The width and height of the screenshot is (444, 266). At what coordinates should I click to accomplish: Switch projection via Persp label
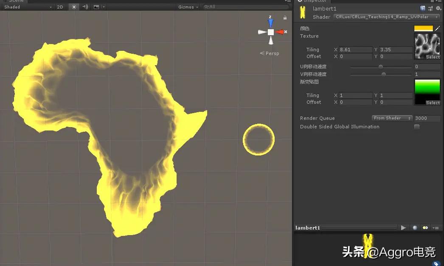(x=270, y=53)
